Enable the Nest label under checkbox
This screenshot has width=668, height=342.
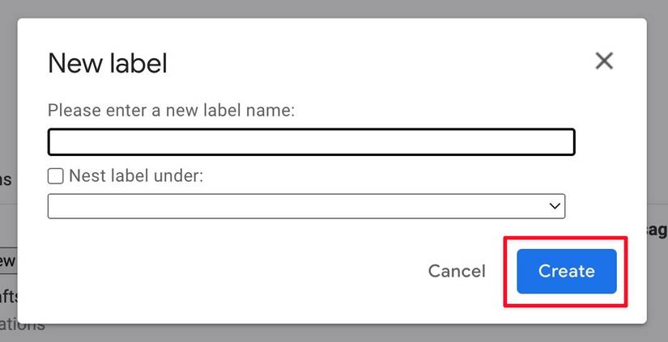click(56, 175)
